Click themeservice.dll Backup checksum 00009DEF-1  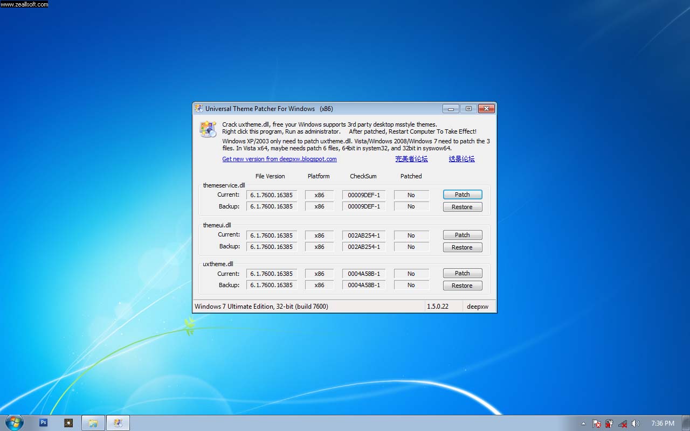coord(364,206)
